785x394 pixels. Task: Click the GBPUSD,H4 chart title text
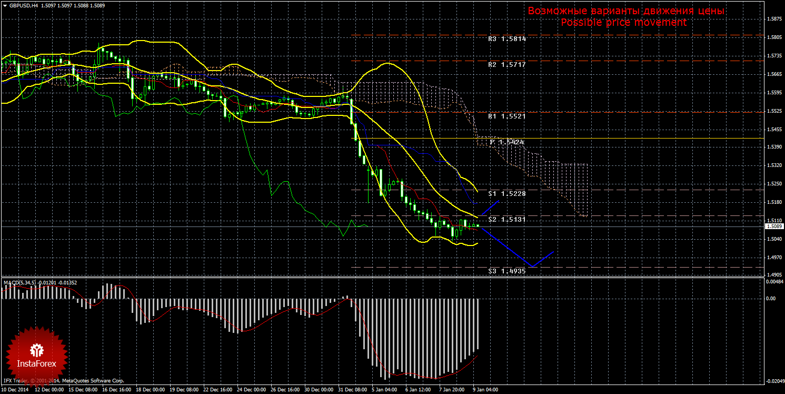(x=24, y=5)
